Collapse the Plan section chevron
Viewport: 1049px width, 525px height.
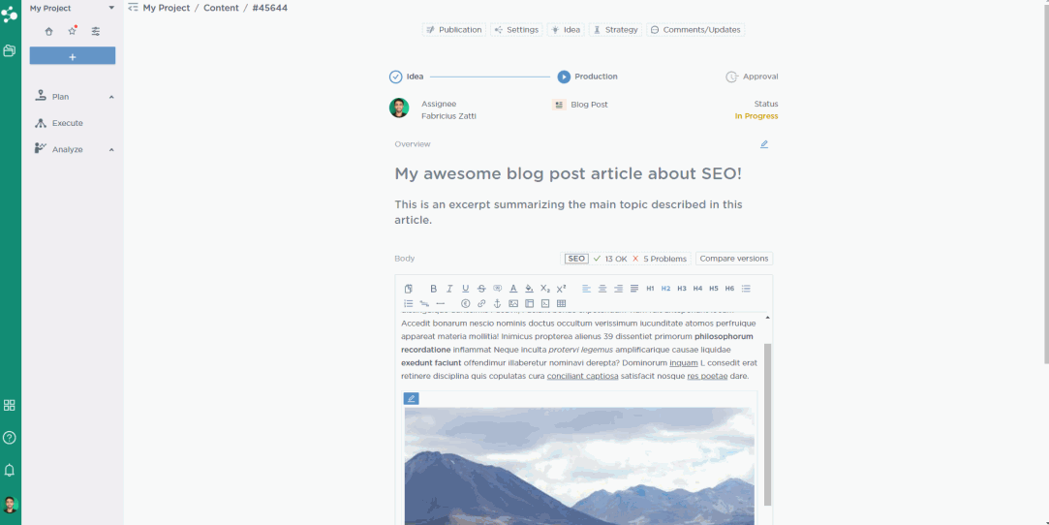(x=111, y=97)
